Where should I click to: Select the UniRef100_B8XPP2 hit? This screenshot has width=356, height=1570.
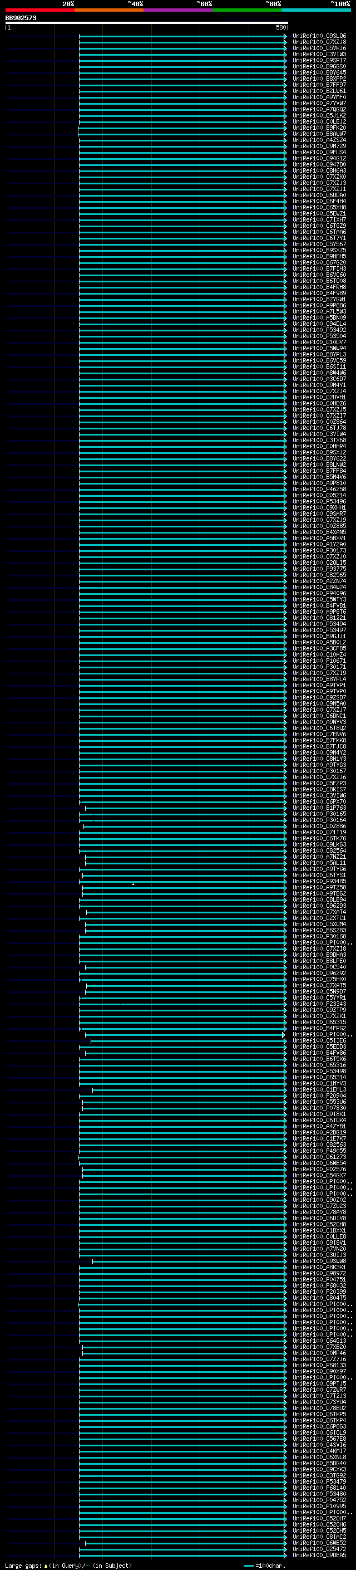click(x=319, y=79)
